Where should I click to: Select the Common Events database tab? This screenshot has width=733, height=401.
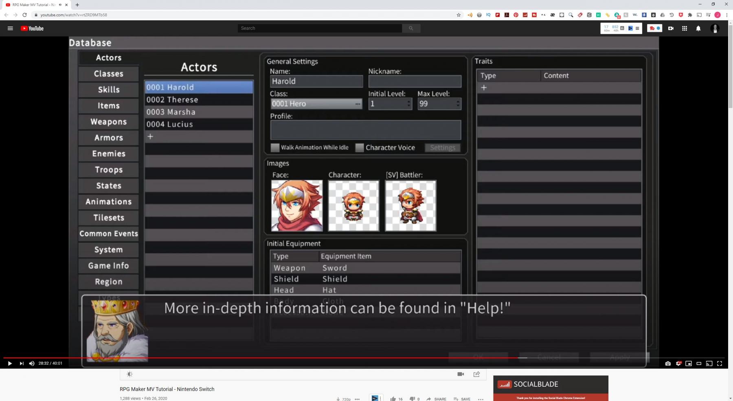109,234
